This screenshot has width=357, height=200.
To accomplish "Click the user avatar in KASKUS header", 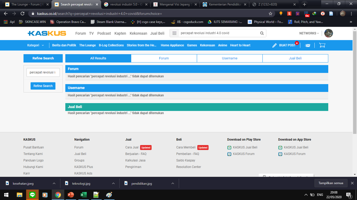I will (329, 33).
